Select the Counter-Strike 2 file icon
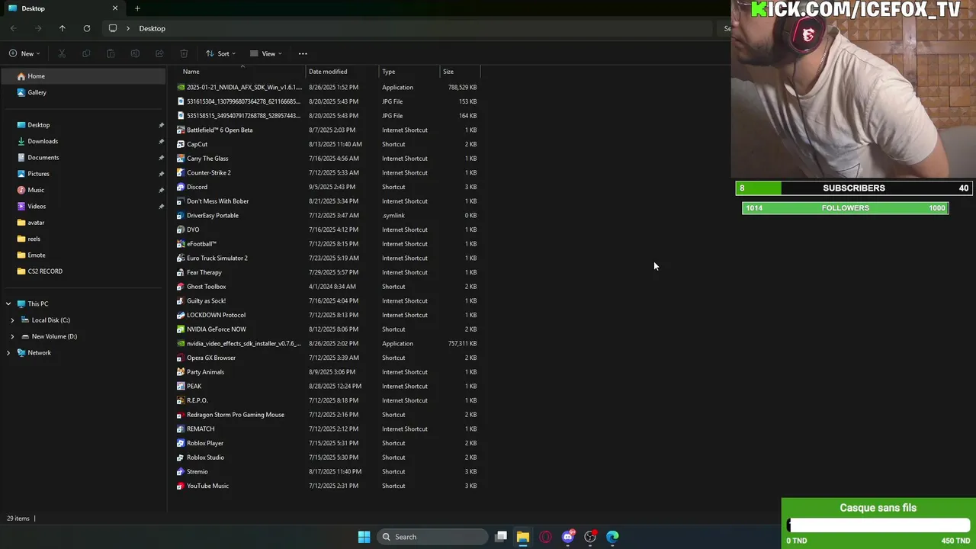 point(180,172)
